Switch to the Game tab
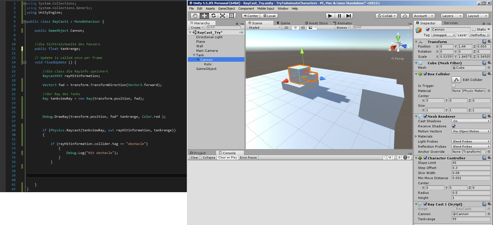 point(284,23)
